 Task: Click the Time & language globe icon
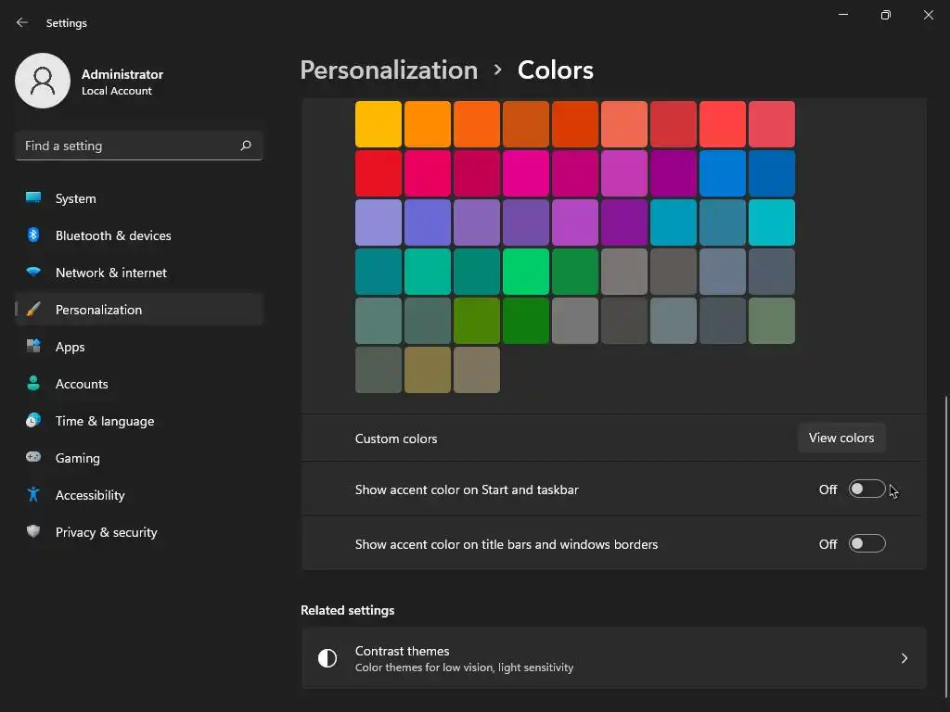tap(33, 421)
